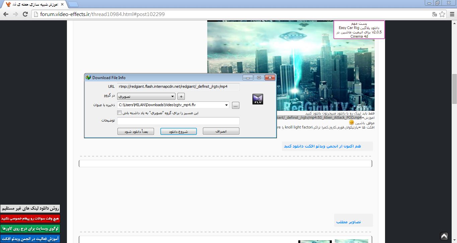Click the translate page icon in the address bar

435,14
